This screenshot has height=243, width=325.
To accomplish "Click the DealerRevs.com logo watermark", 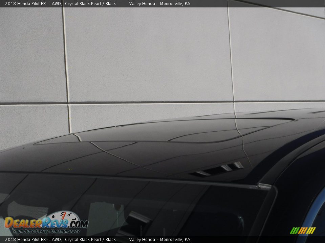I will (46, 223).
